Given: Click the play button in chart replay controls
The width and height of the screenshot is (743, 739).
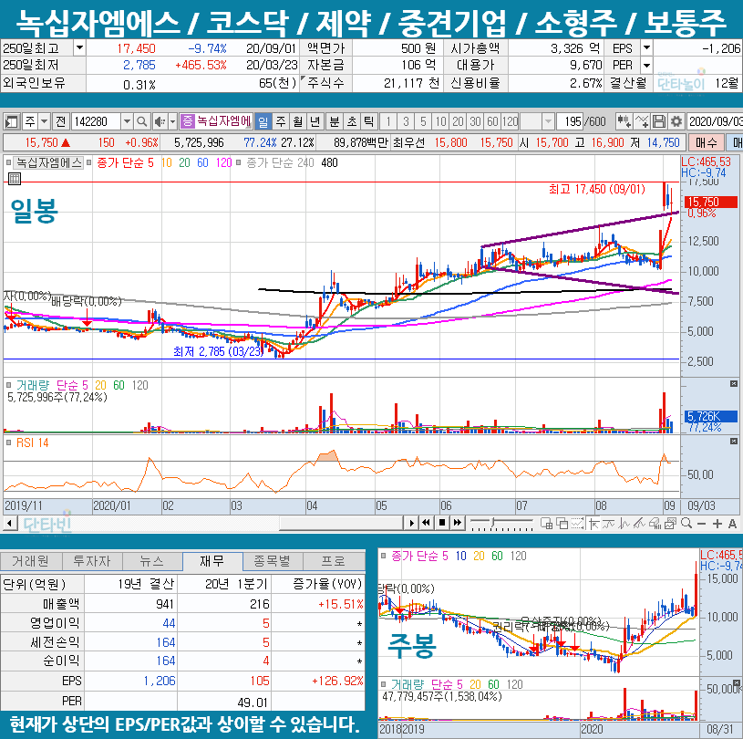Looking at the screenshot, I should tap(411, 523).
